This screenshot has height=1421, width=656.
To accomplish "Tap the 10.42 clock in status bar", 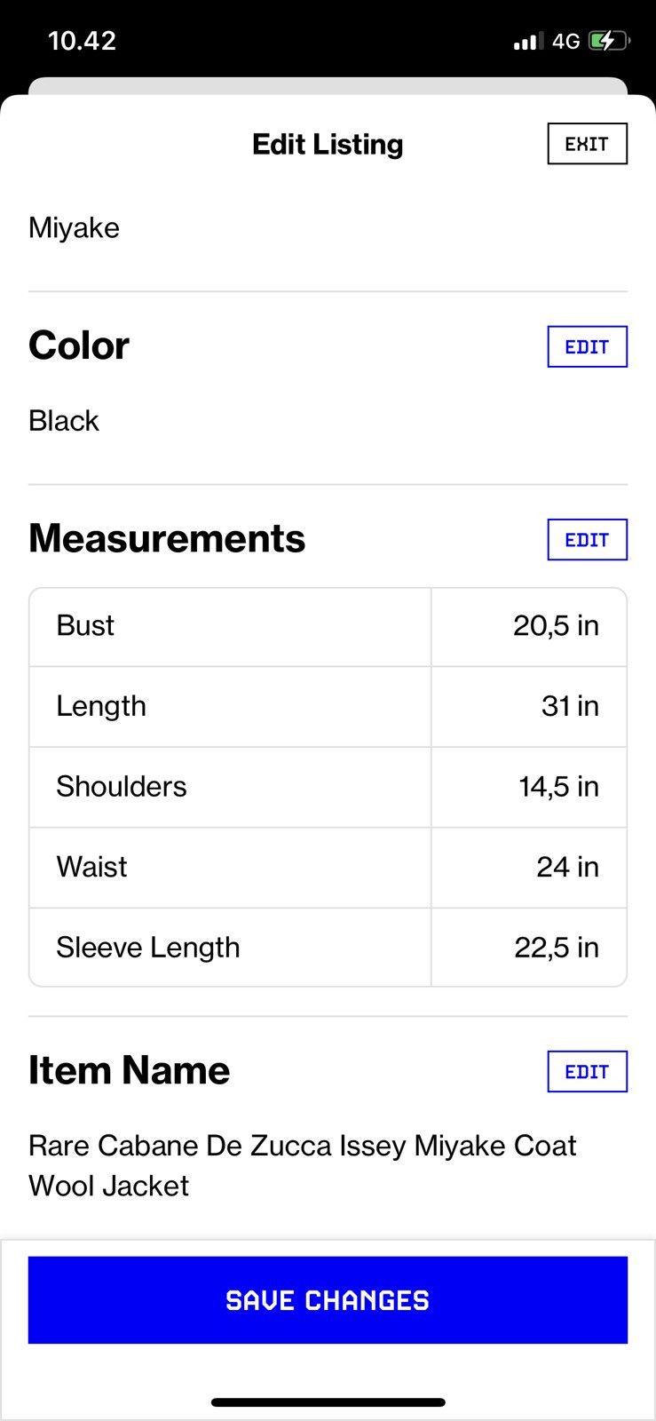I will (82, 41).
